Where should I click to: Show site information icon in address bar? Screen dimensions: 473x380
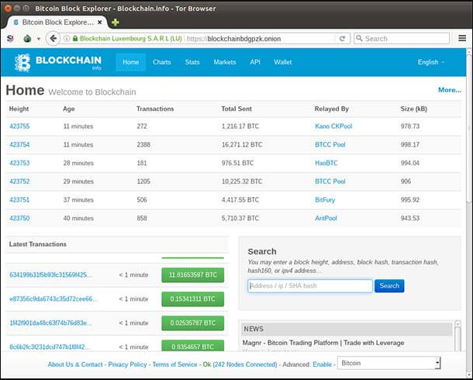click(67, 39)
